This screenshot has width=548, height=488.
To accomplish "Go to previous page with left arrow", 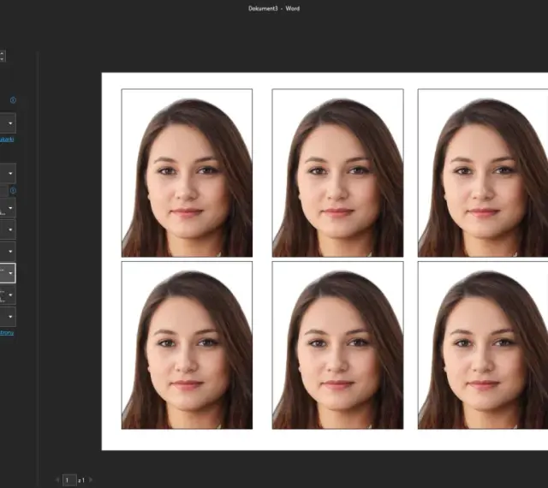I will [57, 480].
